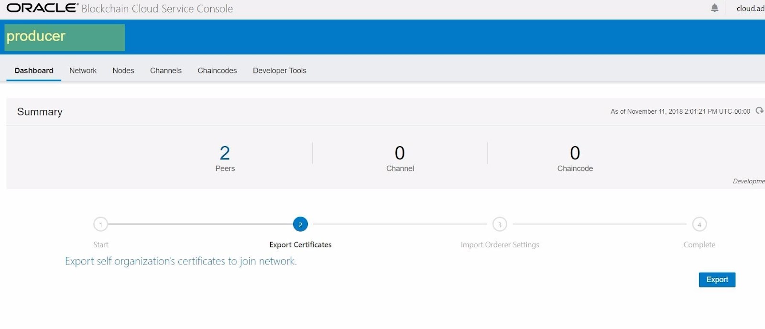Image resolution: width=765 pixels, height=329 pixels.
Task: Click the notification bell icon
Action: tap(714, 8)
